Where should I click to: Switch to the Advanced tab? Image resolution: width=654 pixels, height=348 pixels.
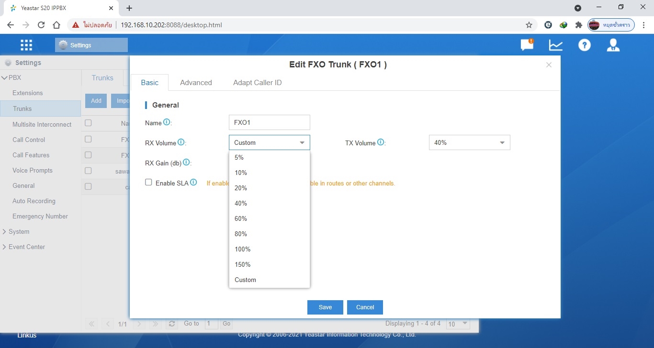196,83
